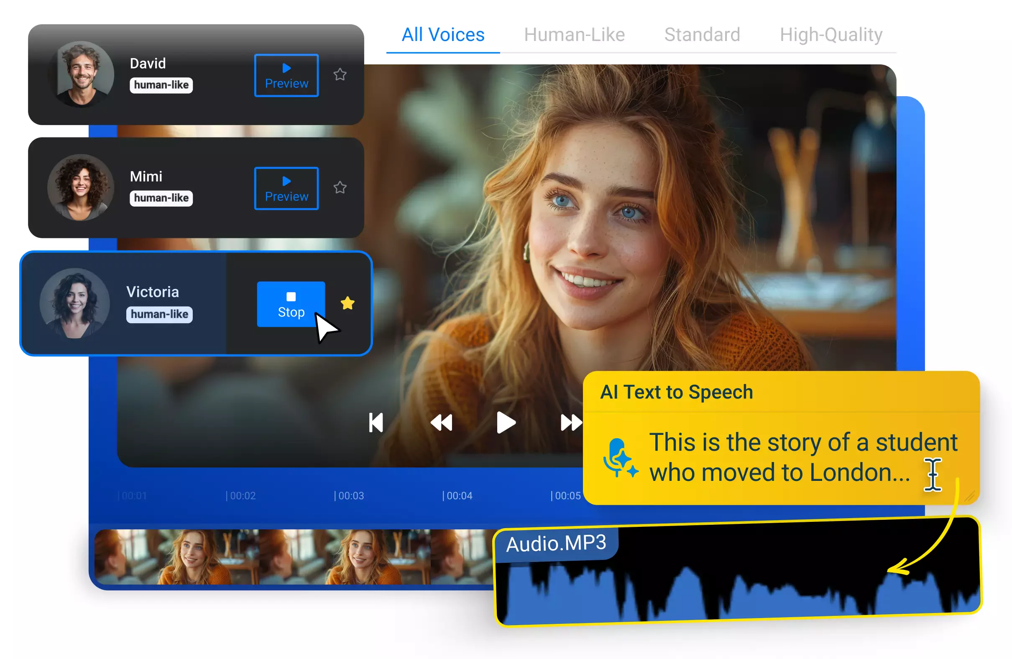Click the AI microphone sparkle icon
Screen dimensions: 1012x659
pyautogui.click(x=620, y=458)
